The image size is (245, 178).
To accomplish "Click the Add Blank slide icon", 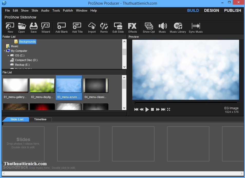I will tap(61, 27).
